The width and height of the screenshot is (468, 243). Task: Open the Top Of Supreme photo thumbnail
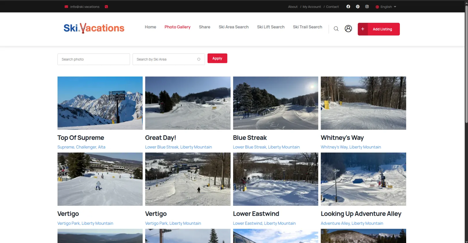coord(100,103)
